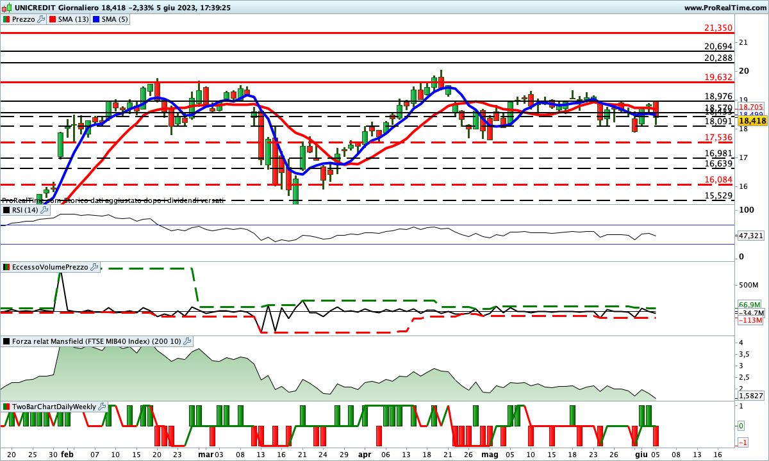This screenshot has width=769, height=461.
Task: Click the Prezzo red-green color swatch
Action: 6,19
